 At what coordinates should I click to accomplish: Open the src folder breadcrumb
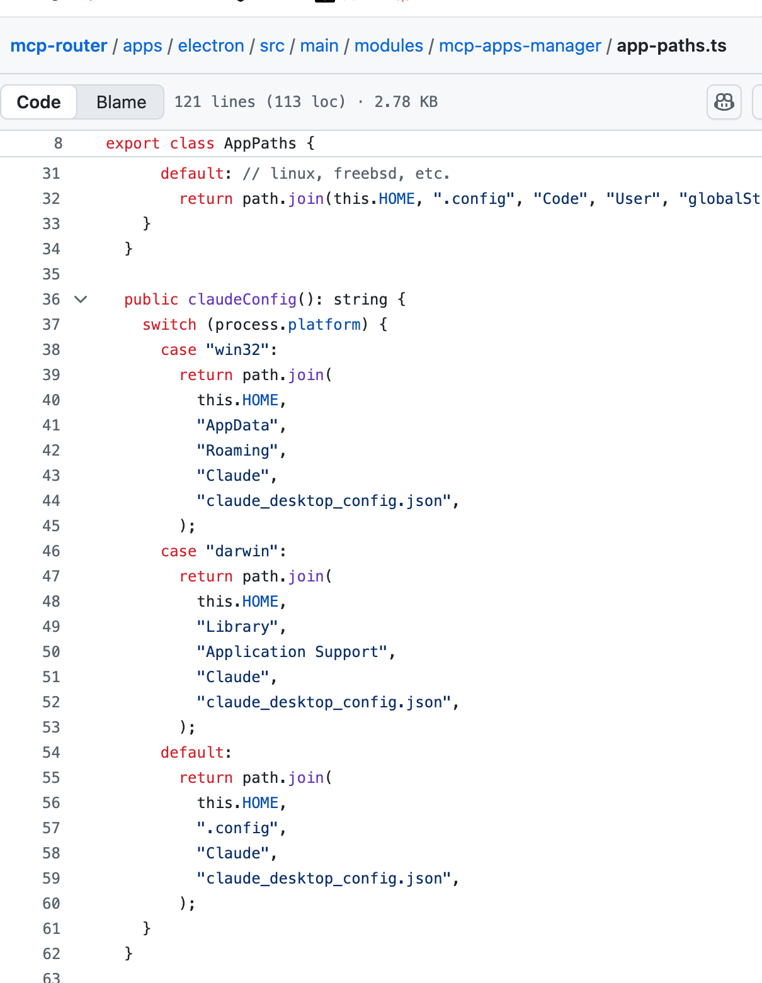pyautogui.click(x=272, y=46)
